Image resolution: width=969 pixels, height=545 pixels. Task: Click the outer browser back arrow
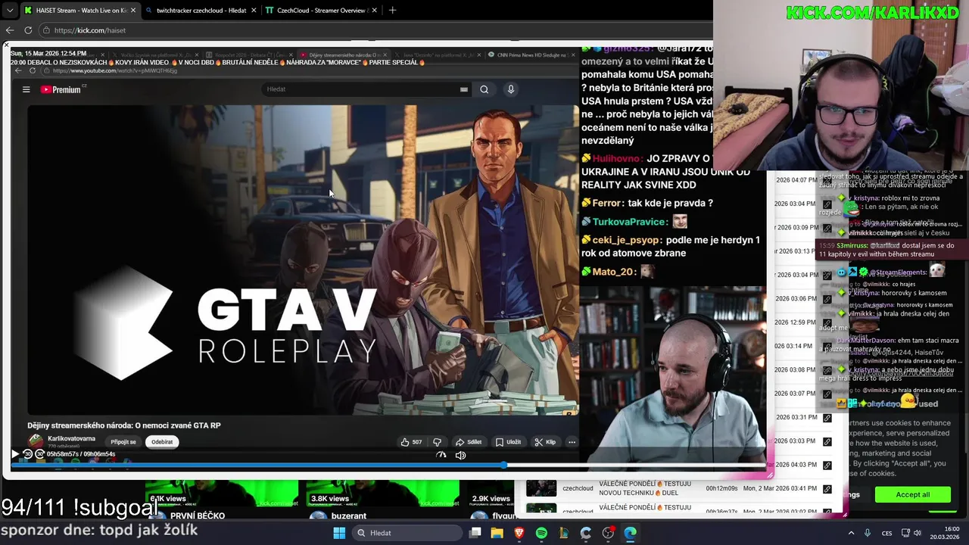pyautogui.click(x=10, y=30)
